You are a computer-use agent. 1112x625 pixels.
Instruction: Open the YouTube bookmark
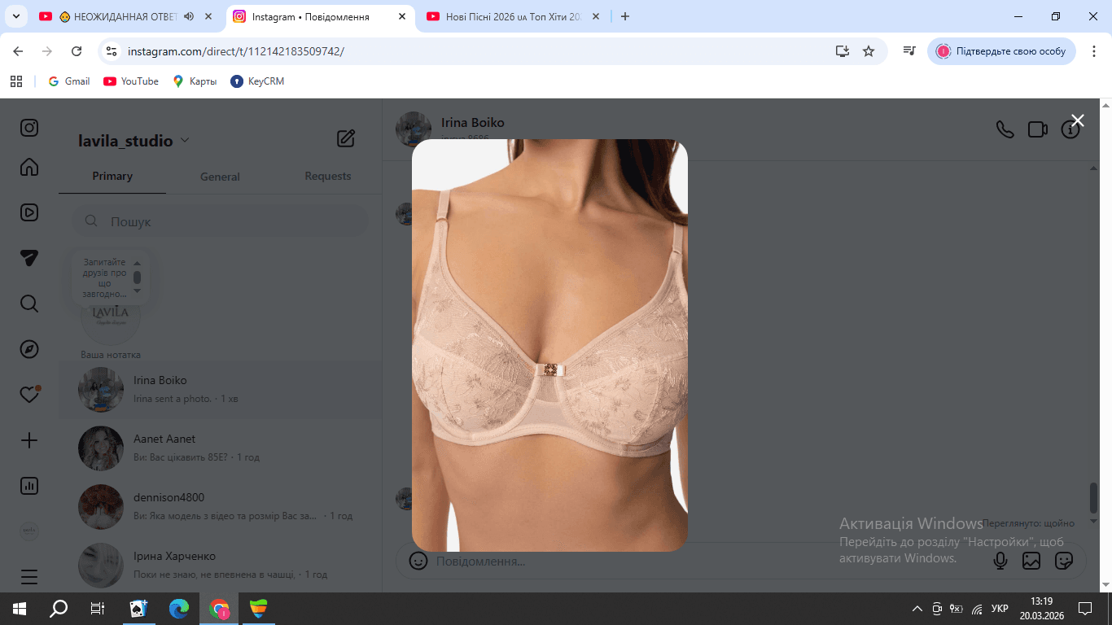[131, 81]
